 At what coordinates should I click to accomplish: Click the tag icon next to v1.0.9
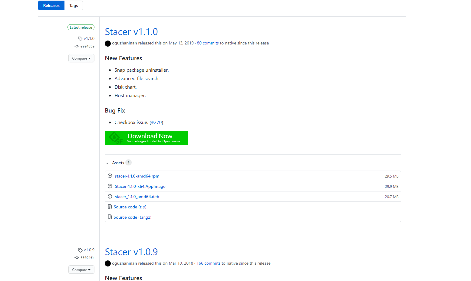tap(80, 250)
